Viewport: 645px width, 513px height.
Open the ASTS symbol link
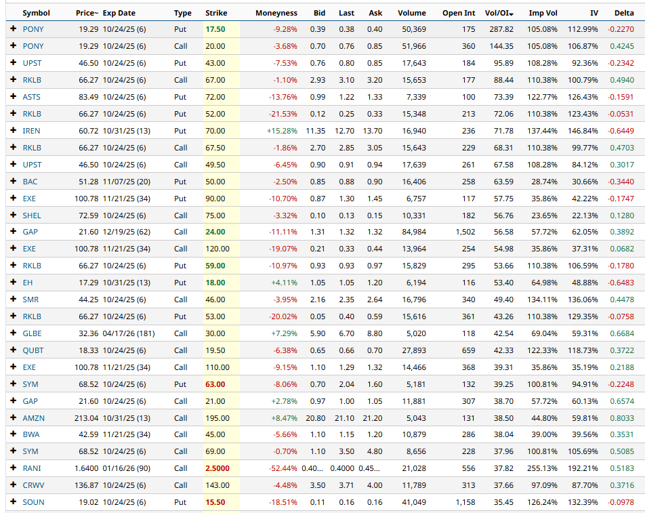31,97
